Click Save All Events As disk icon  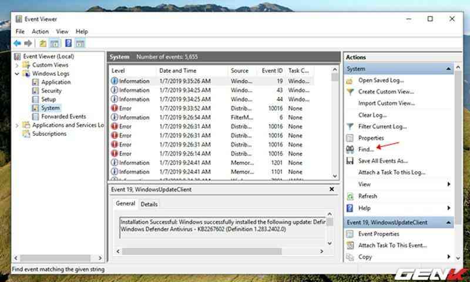coord(350,161)
